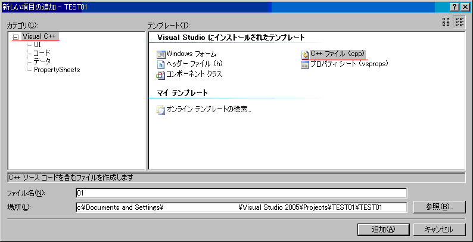Image resolution: width=473 pixels, height=242 pixels.
Task: Select プロパティ シート (vsprops) template label
Action: [x=348, y=64]
